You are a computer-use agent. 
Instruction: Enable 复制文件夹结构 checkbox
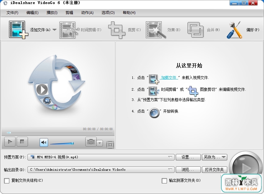7,181
